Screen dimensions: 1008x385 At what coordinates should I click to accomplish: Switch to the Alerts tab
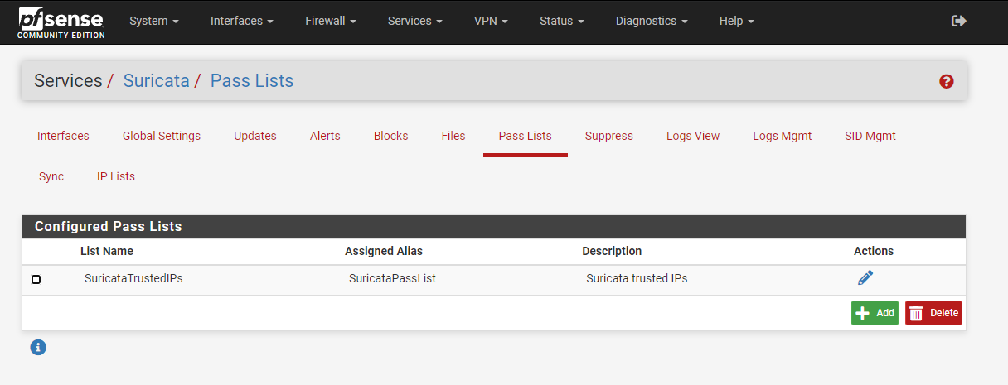pyautogui.click(x=325, y=136)
